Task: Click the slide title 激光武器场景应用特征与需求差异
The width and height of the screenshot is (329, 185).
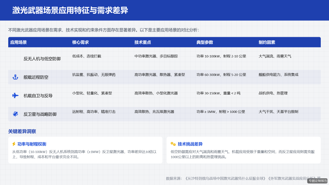Action: click(x=70, y=9)
